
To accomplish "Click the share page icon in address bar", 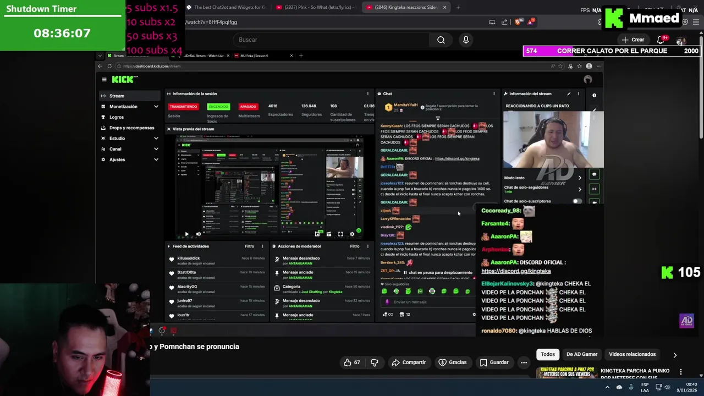I will (x=504, y=22).
